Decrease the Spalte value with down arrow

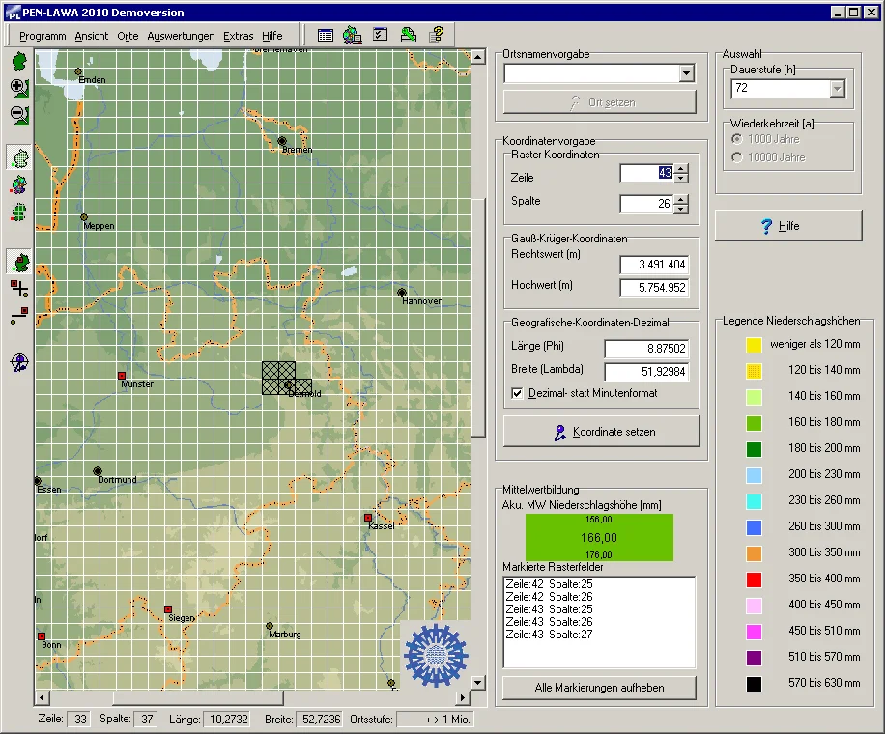click(681, 209)
